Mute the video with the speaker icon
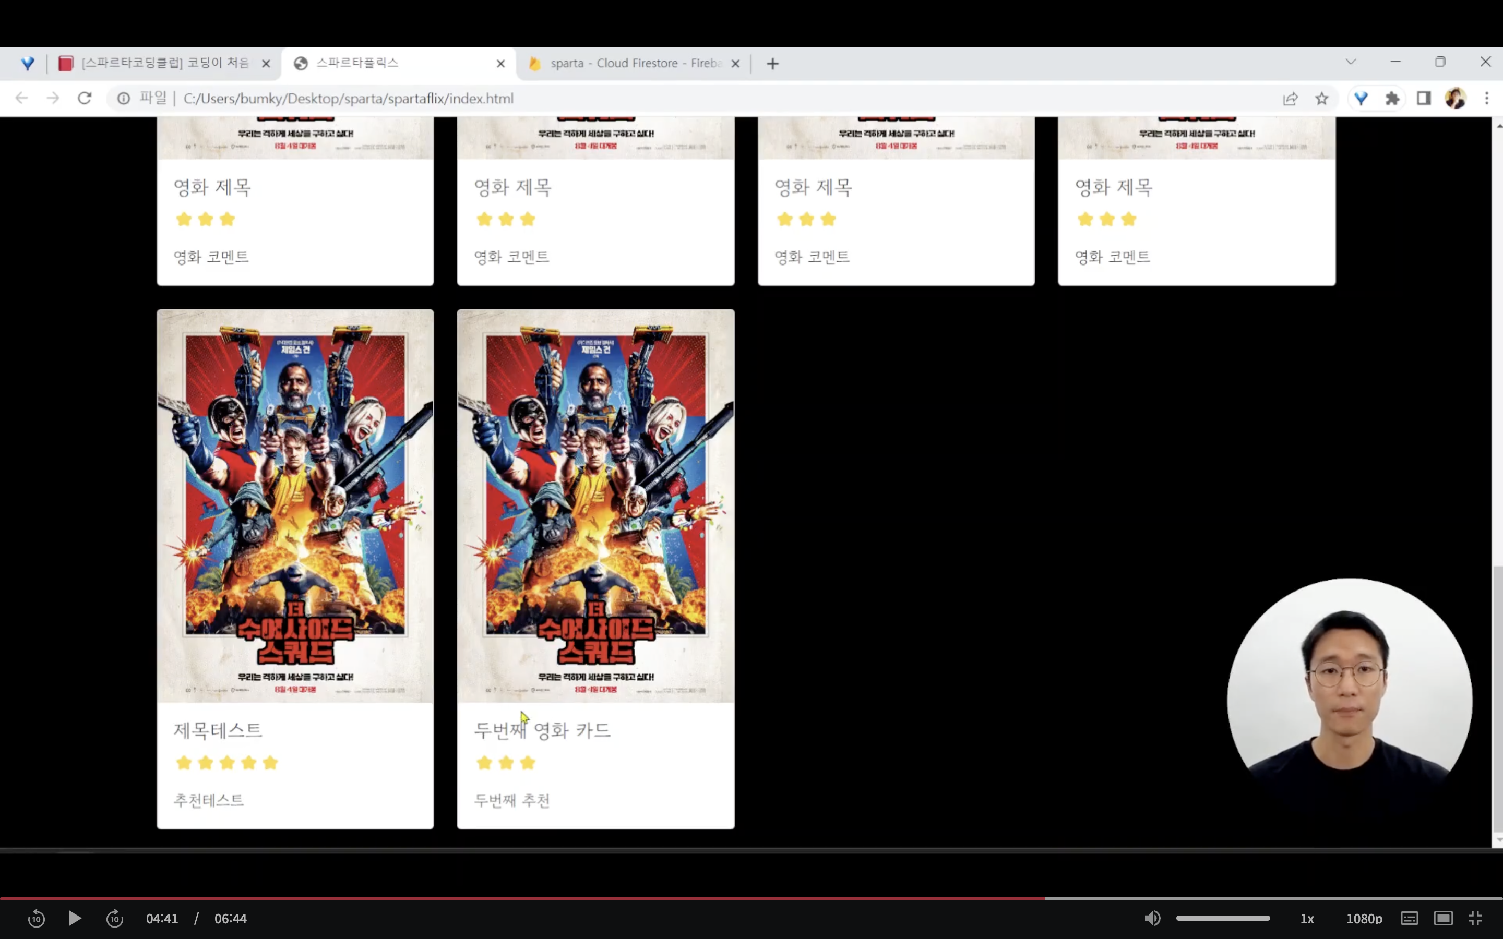The height and width of the screenshot is (939, 1503). pos(1152,919)
